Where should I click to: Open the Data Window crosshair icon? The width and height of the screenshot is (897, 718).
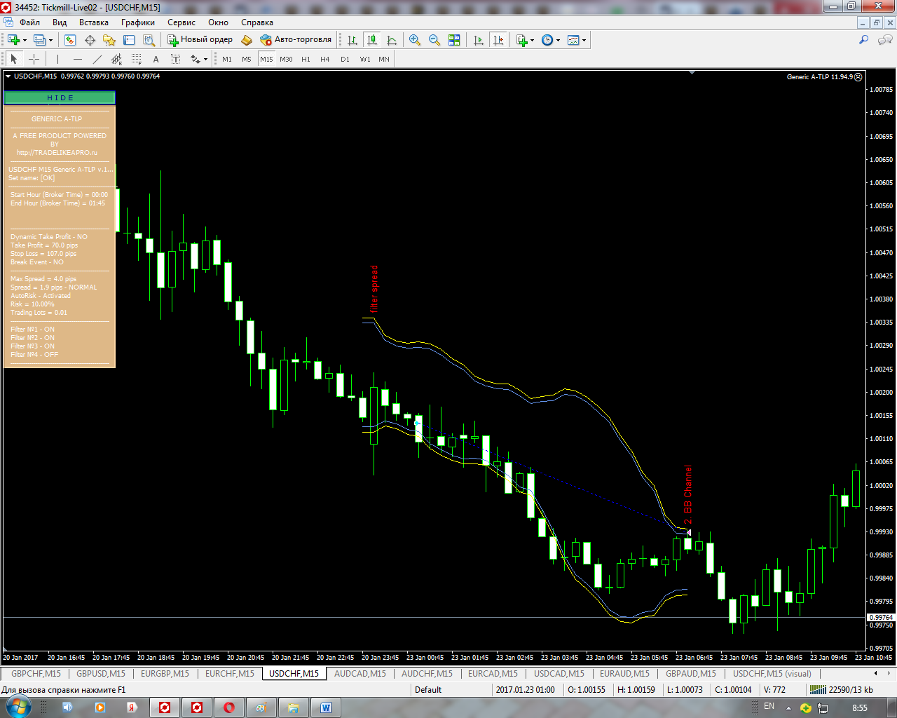(x=90, y=40)
